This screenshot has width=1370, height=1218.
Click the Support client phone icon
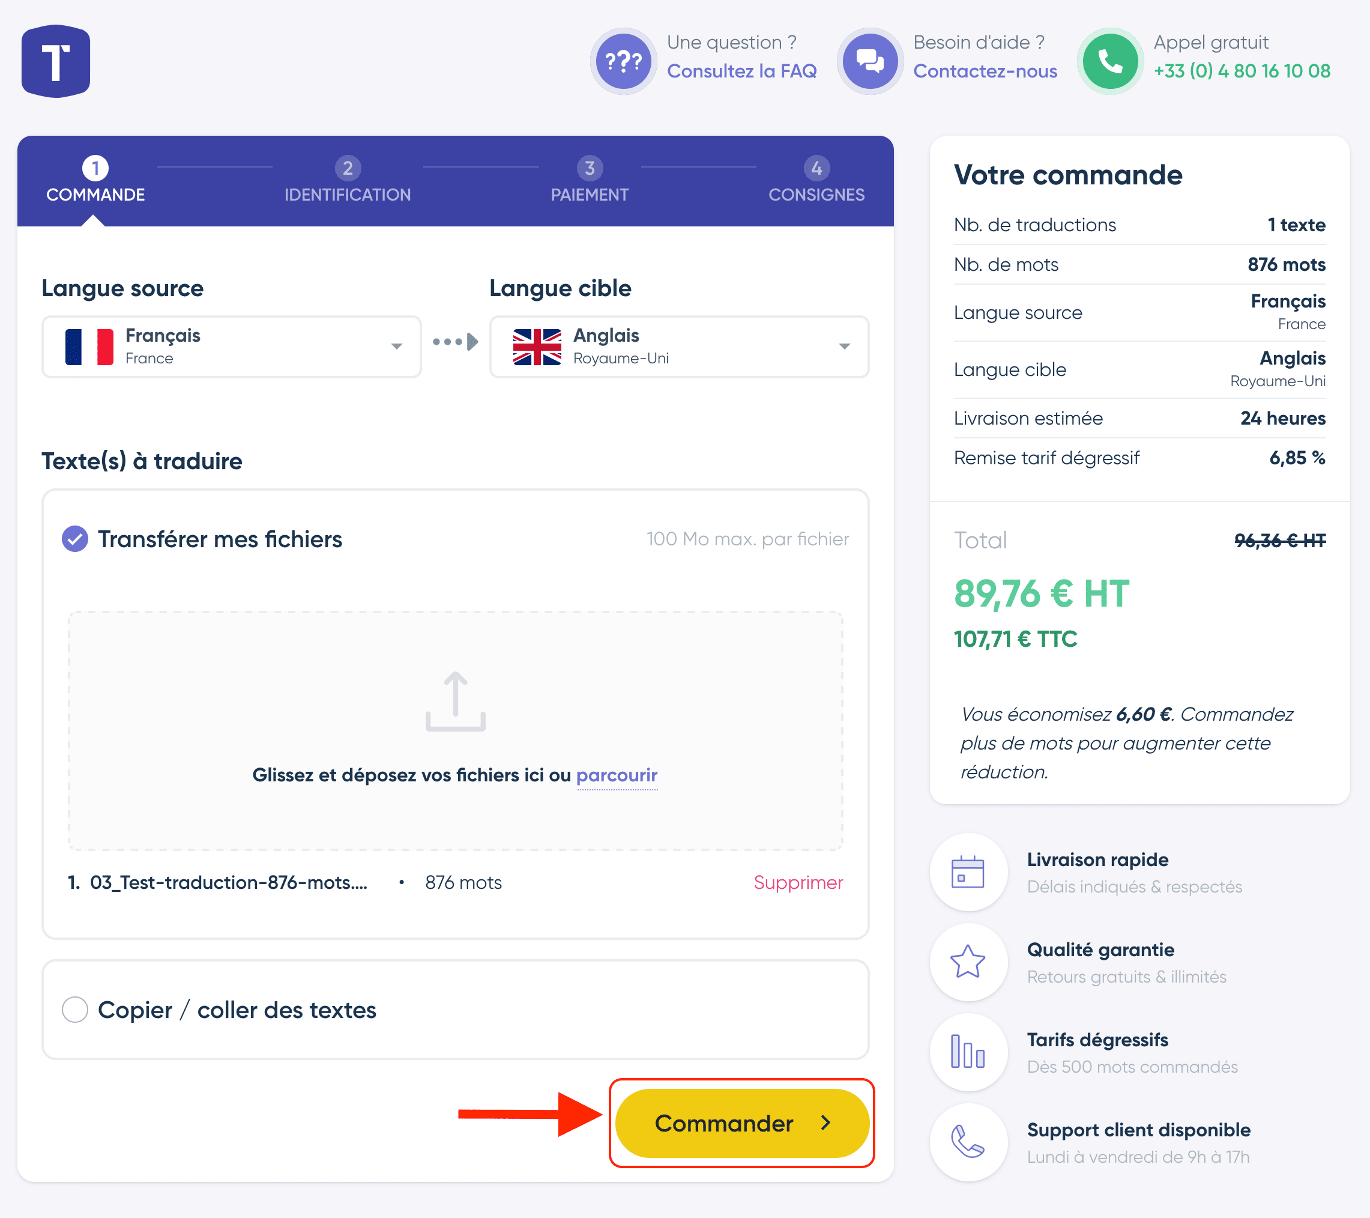click(x=968, y=1142)
